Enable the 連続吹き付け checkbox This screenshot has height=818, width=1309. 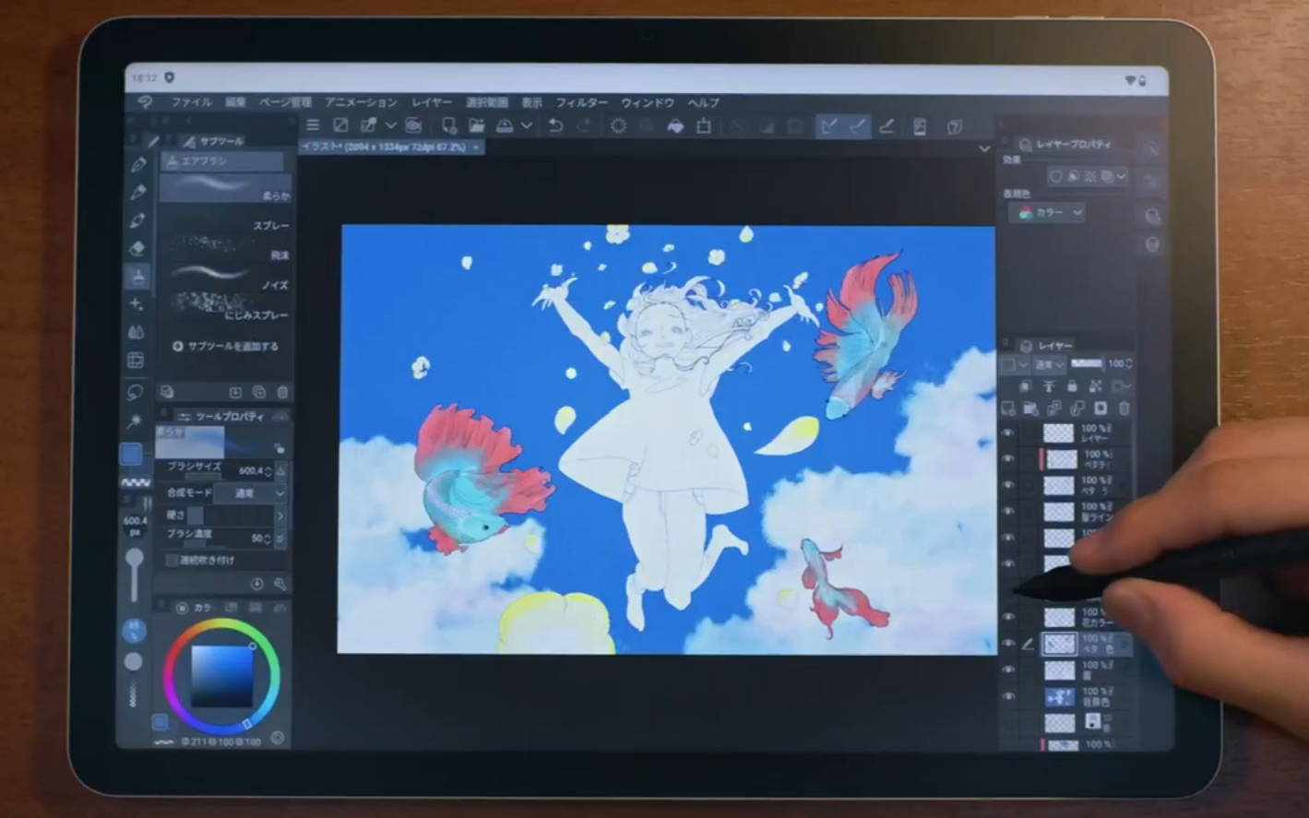click(x=172, y=560)
